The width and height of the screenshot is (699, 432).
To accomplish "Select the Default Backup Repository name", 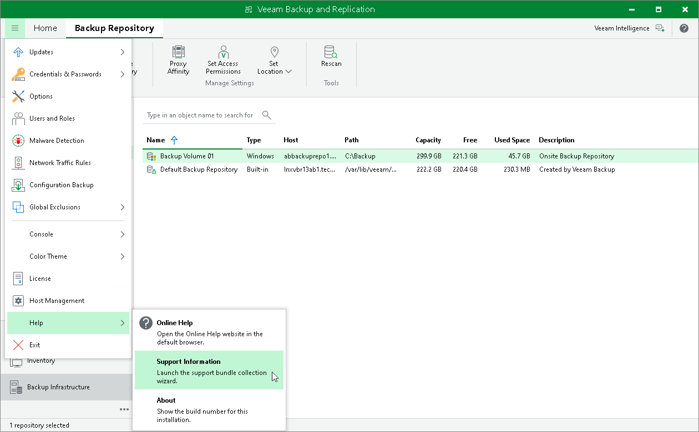I will 199,169.
